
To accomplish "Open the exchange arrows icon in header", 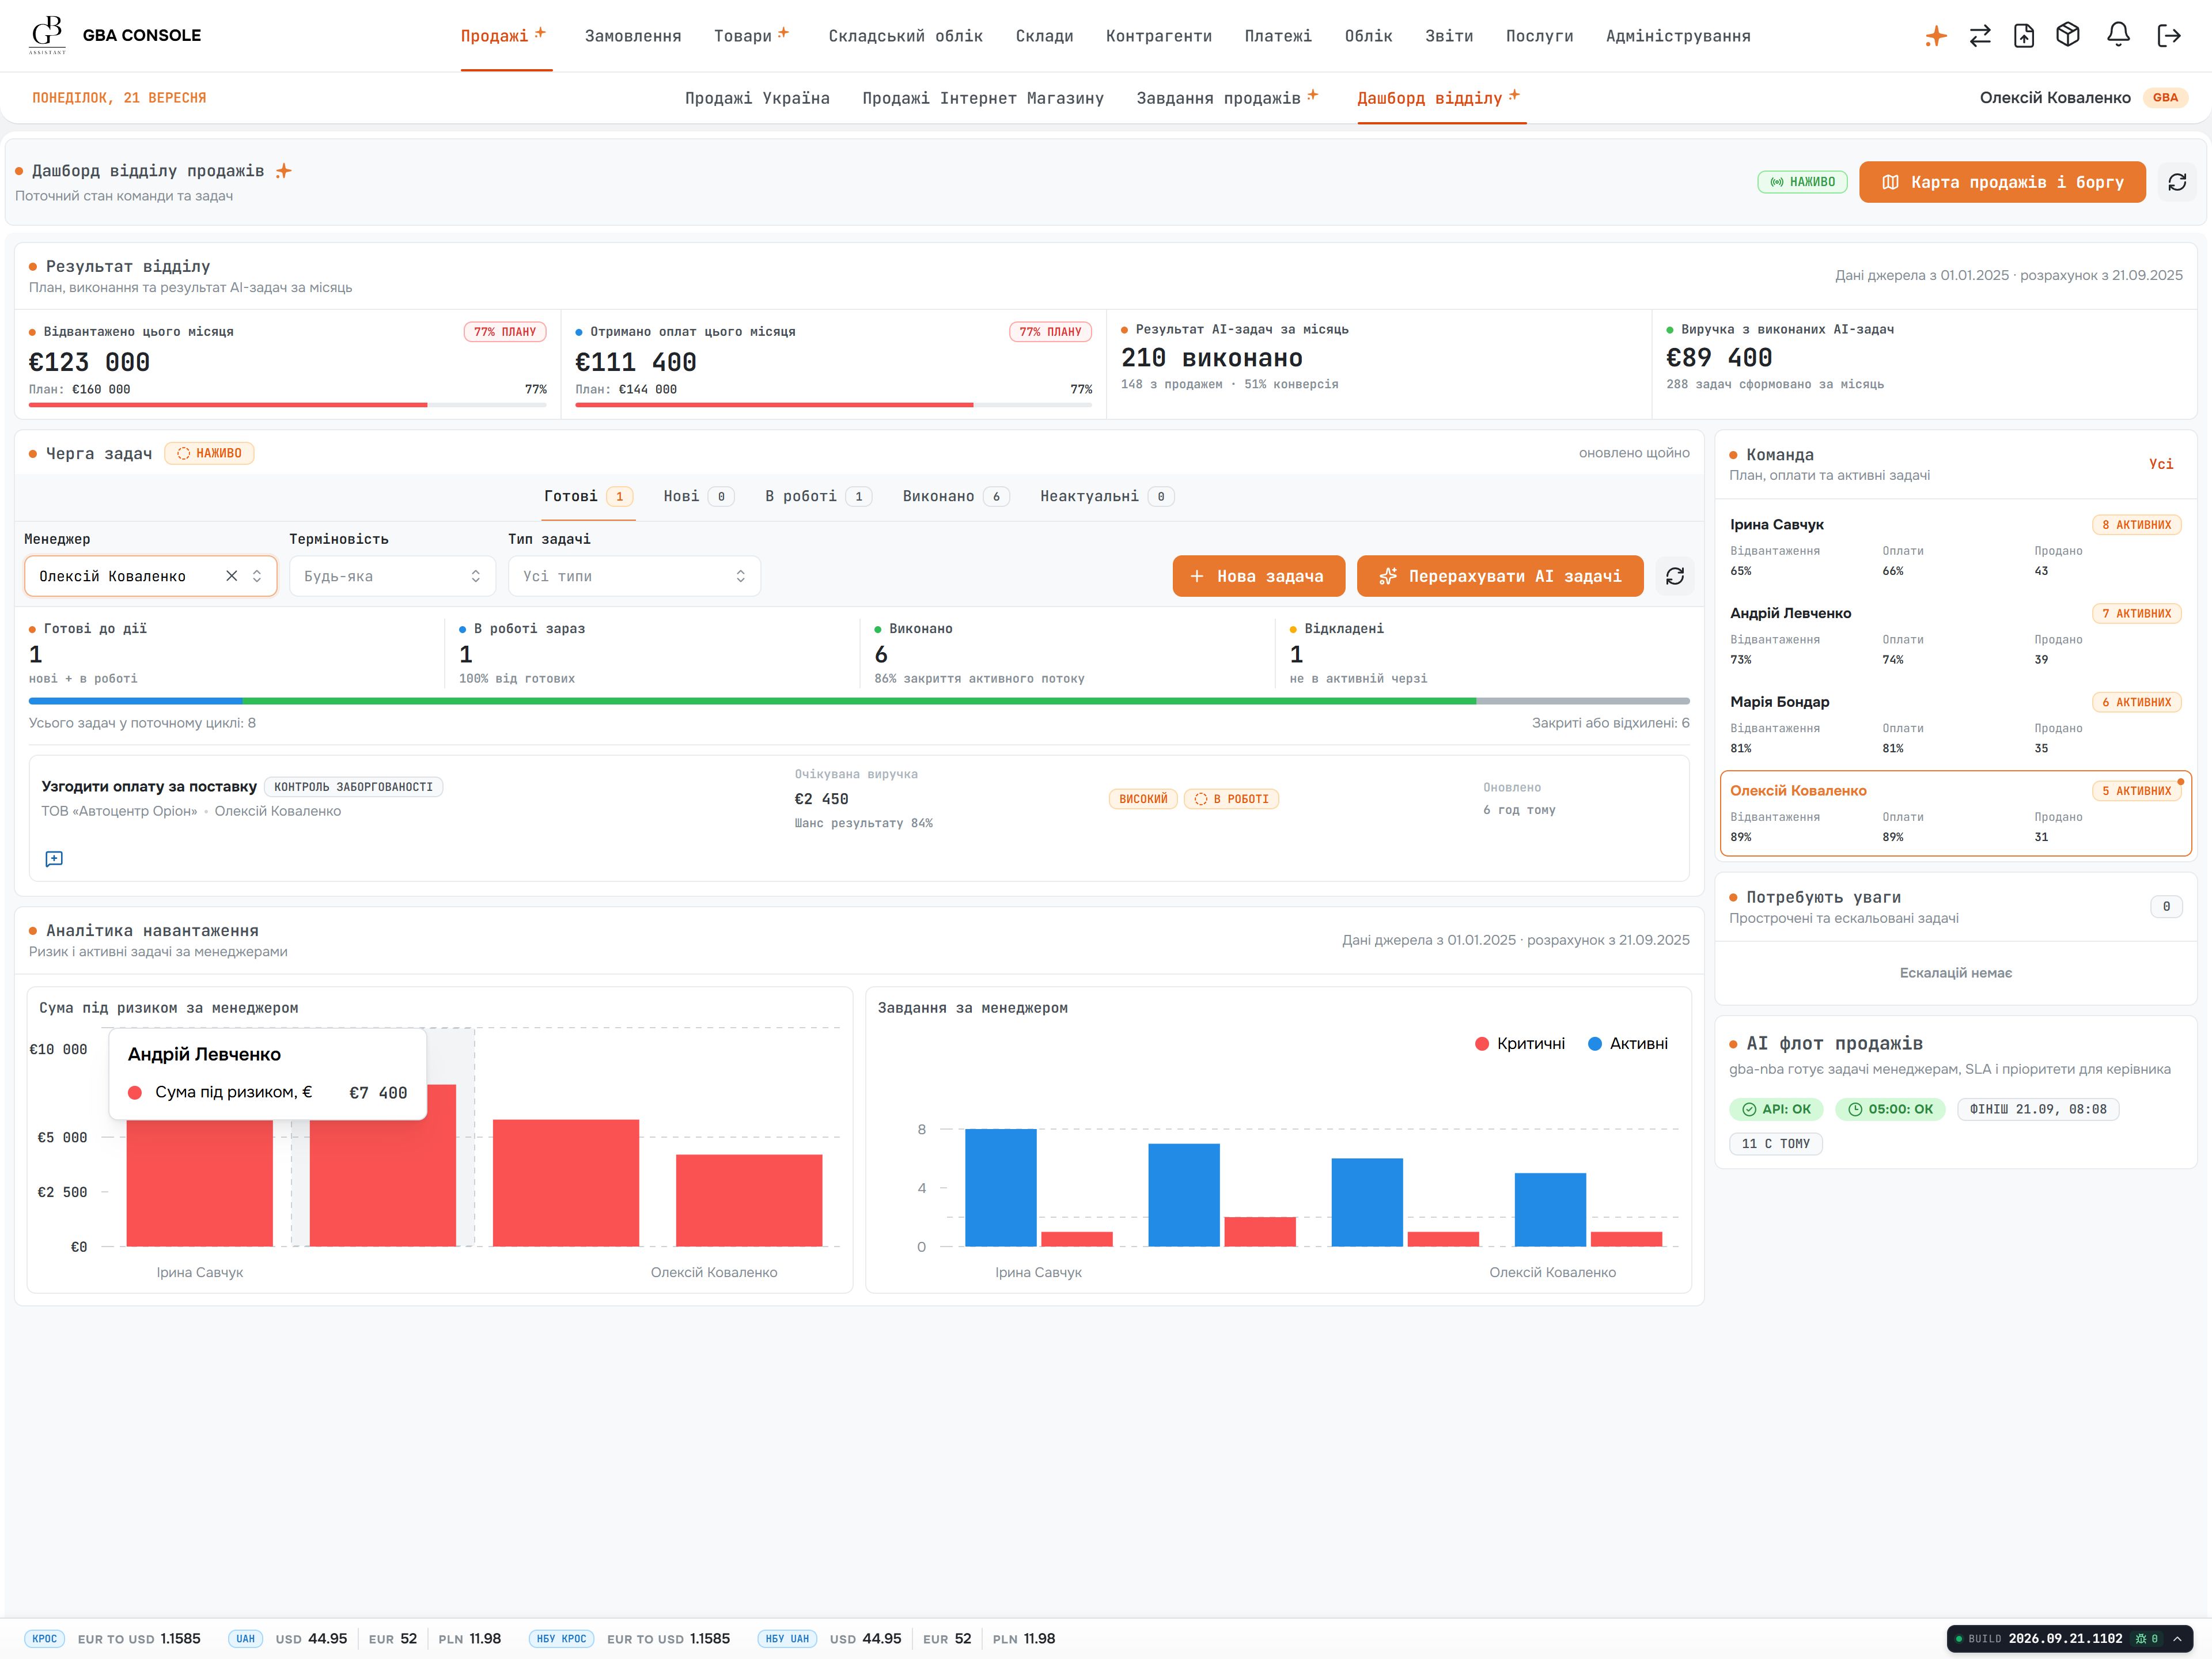I will coord(1979,36).
